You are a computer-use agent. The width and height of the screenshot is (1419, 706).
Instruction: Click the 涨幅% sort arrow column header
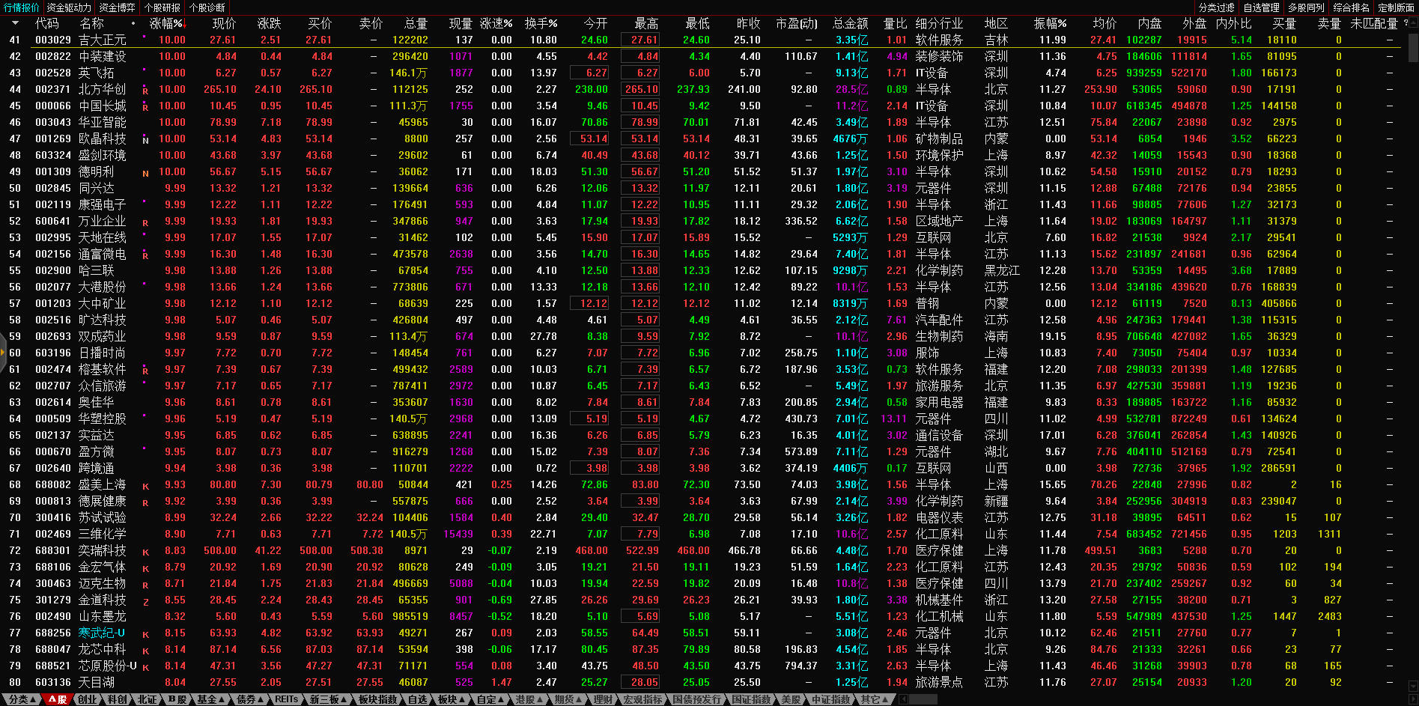(x=168, y=23)
